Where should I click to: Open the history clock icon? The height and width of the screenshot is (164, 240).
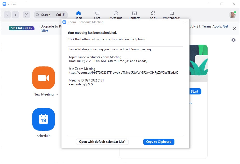click(x=26, y=15)
